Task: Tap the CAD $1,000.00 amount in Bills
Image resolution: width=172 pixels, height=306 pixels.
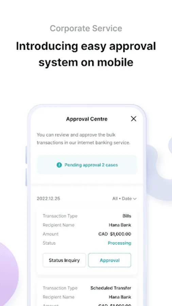Action: [x=115, y=234]
